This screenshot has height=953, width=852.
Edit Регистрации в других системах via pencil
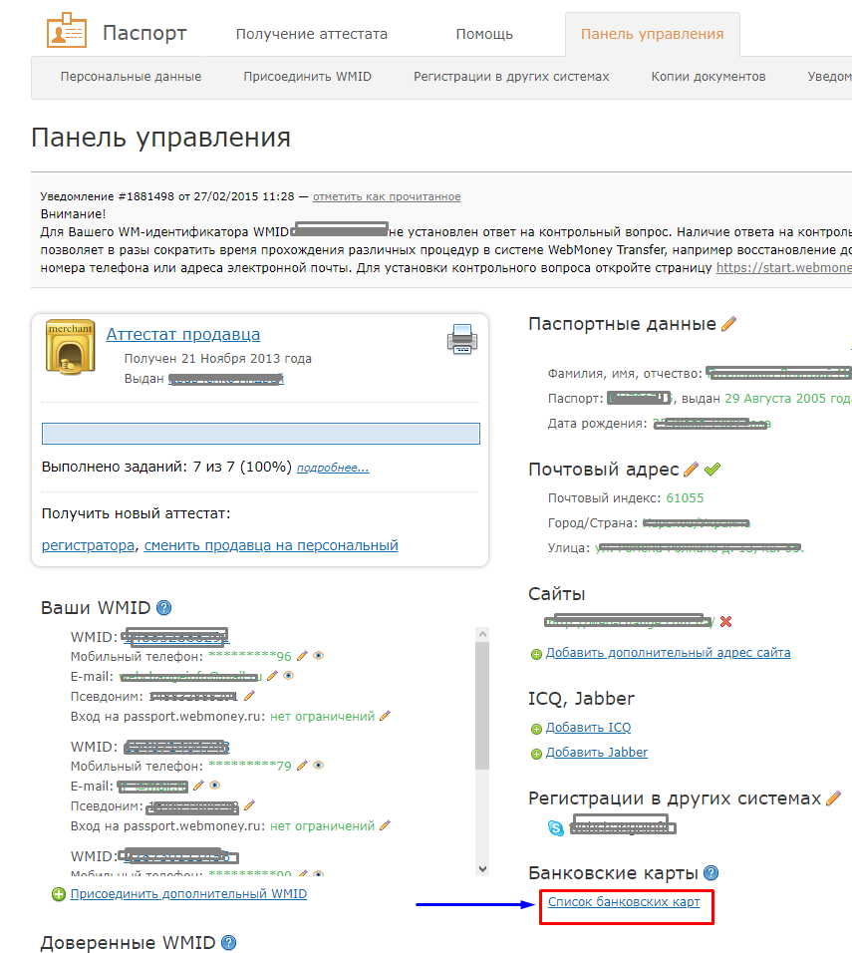pyautogui.click(x=834, y=798)
